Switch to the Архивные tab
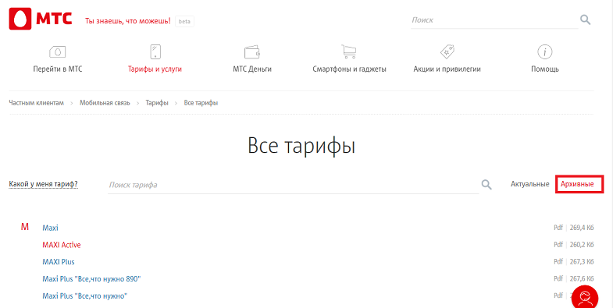The width and height of the screenshot is (613, 308). click(577, 184)
